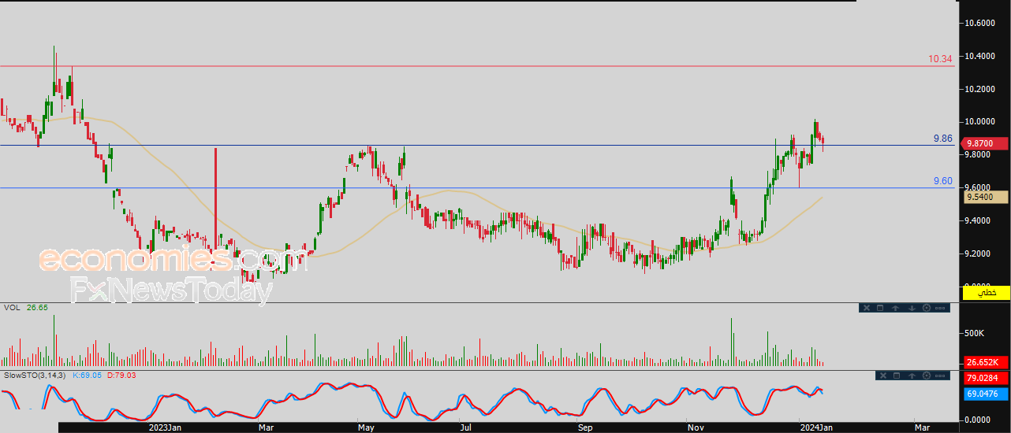
Task: Click the SlowSTO(3,14,3) indicator title
Action: pyautogui.click(x=35, y=376)
